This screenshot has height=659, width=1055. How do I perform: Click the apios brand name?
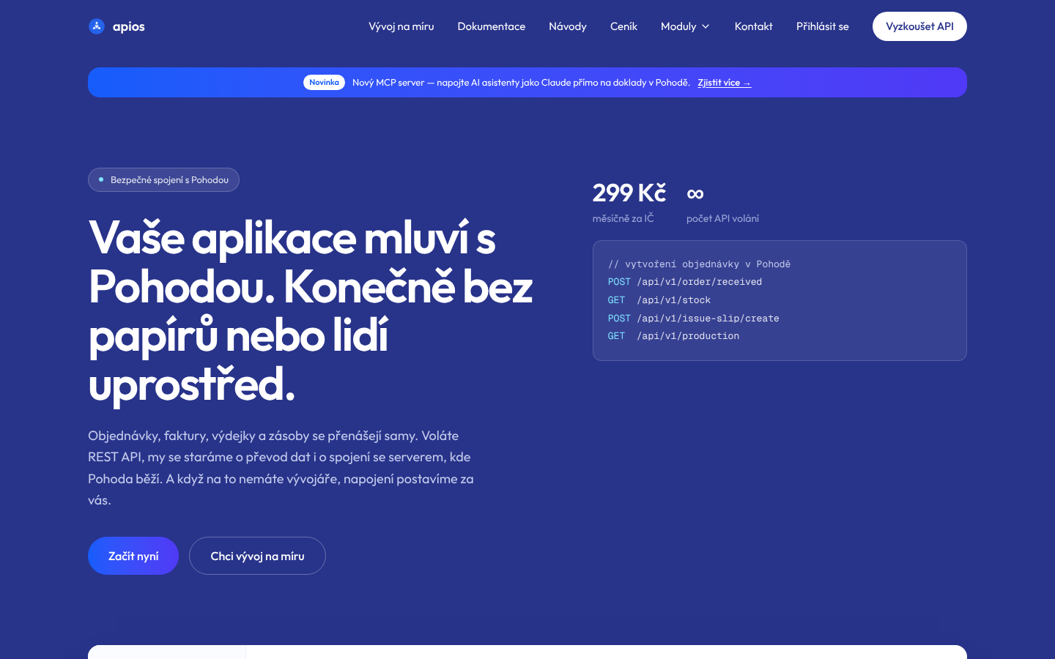pyautogui.click(x=129, y=27)
